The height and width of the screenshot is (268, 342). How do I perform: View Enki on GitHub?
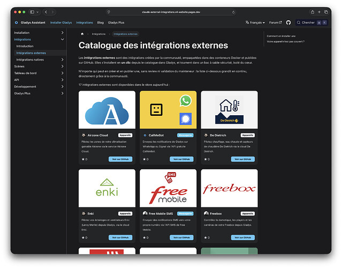[120, 237]
